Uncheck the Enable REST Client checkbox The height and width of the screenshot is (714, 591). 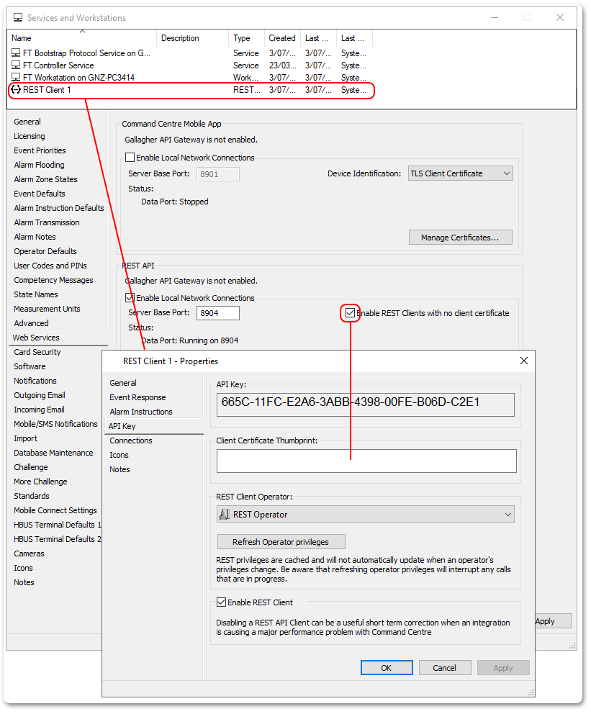pos(221,602)
